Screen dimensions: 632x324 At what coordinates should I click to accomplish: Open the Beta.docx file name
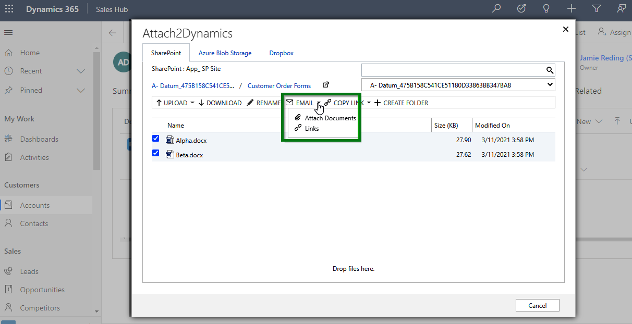click(189, 155)
